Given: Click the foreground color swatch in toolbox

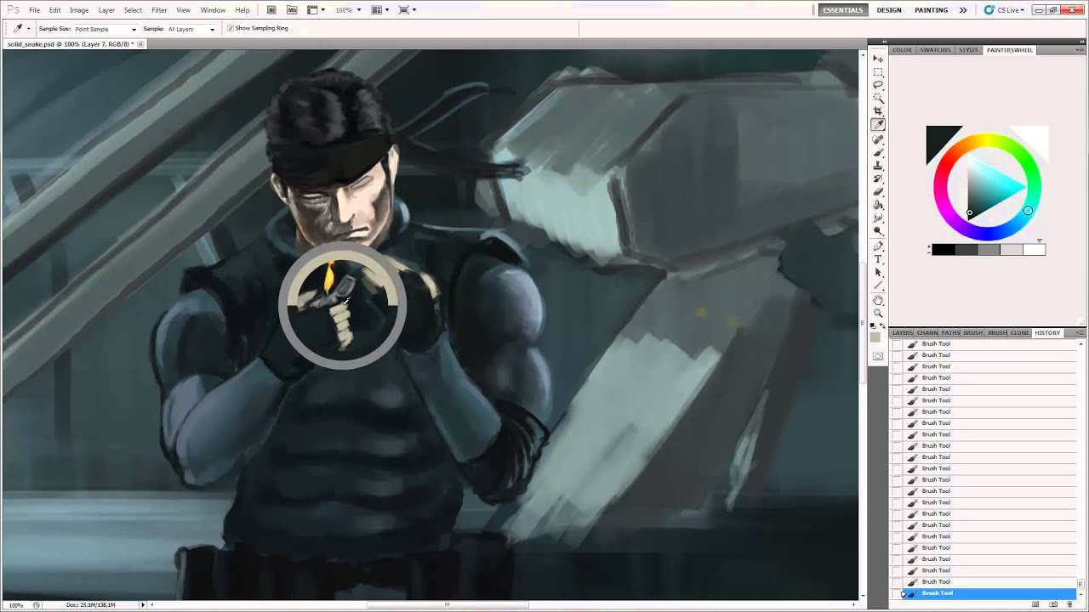Looking at the screenshot, I should (x=875, y=337).
